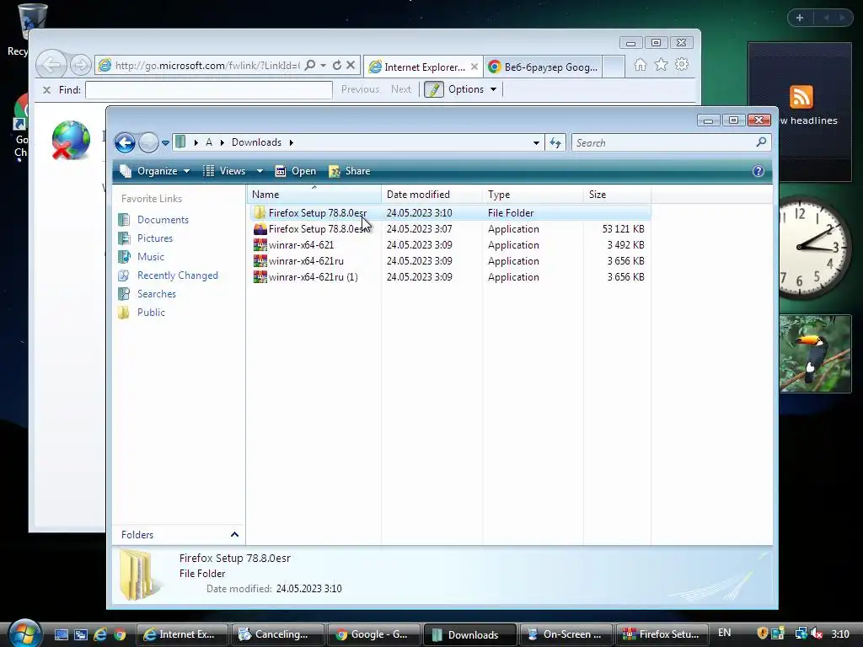863x647 pixels.
Task: Launch Chrome from quick launch
Action: [120, 635]
